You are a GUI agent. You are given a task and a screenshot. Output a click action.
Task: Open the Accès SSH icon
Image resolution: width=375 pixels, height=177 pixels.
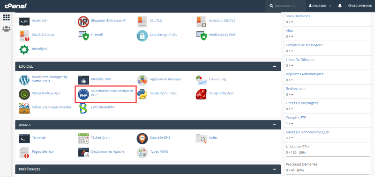coord(24,21)
